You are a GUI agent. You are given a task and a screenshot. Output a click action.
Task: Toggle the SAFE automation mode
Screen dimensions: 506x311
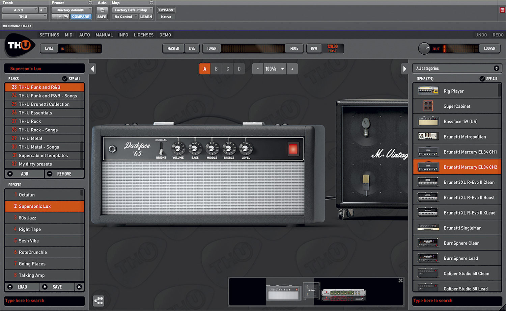coord(102,16)
